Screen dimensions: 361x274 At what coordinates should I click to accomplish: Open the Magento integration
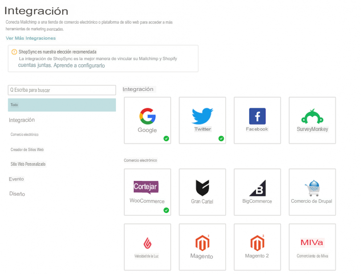[202, 247]
